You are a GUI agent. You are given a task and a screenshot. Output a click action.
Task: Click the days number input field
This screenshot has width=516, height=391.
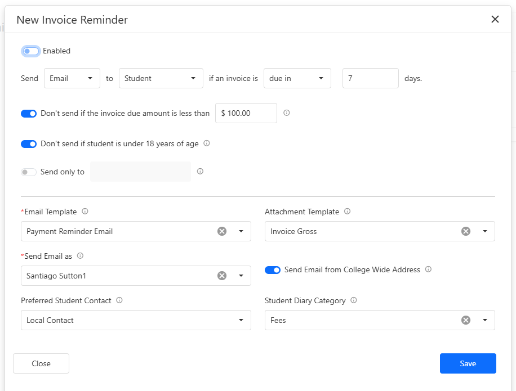[370, 79]
